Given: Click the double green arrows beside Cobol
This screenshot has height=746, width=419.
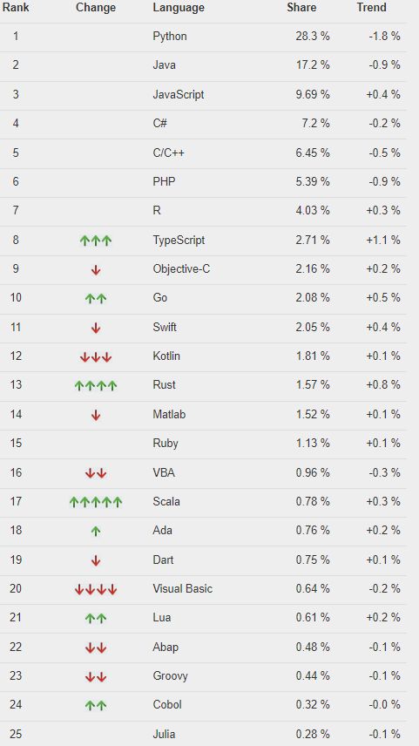Looking at the screenshot, I should point(96,705).
